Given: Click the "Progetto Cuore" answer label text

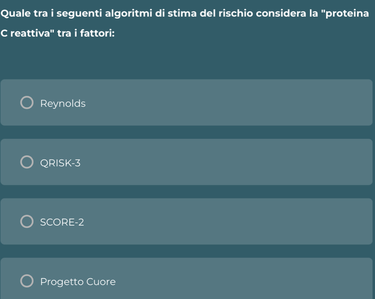Looking at the screenshot, I should 78,282.
